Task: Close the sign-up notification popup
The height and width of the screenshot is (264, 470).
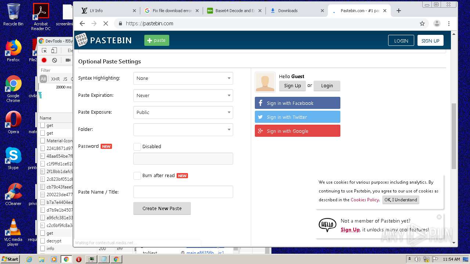Action: pyautogui.click(x=439, y=217)
